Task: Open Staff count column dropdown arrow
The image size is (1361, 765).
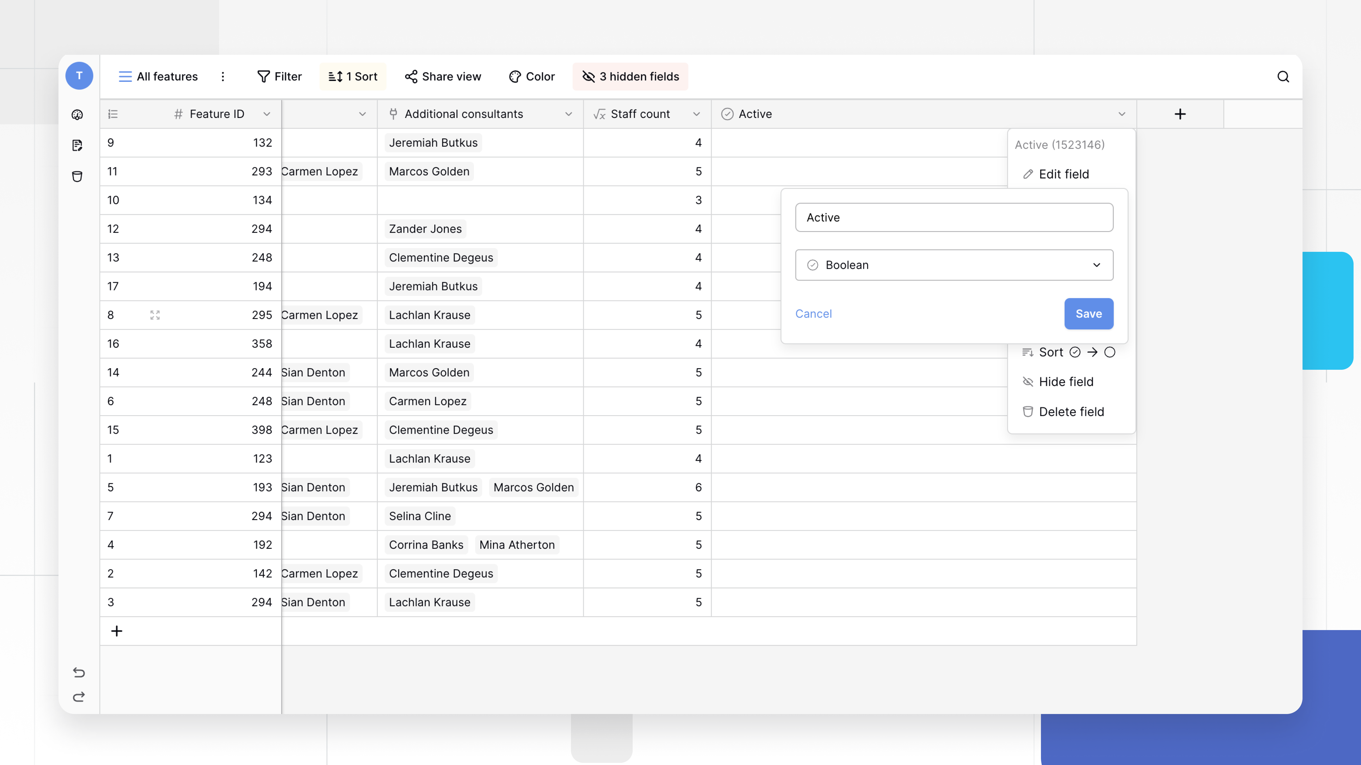Action: click(696, 114)
